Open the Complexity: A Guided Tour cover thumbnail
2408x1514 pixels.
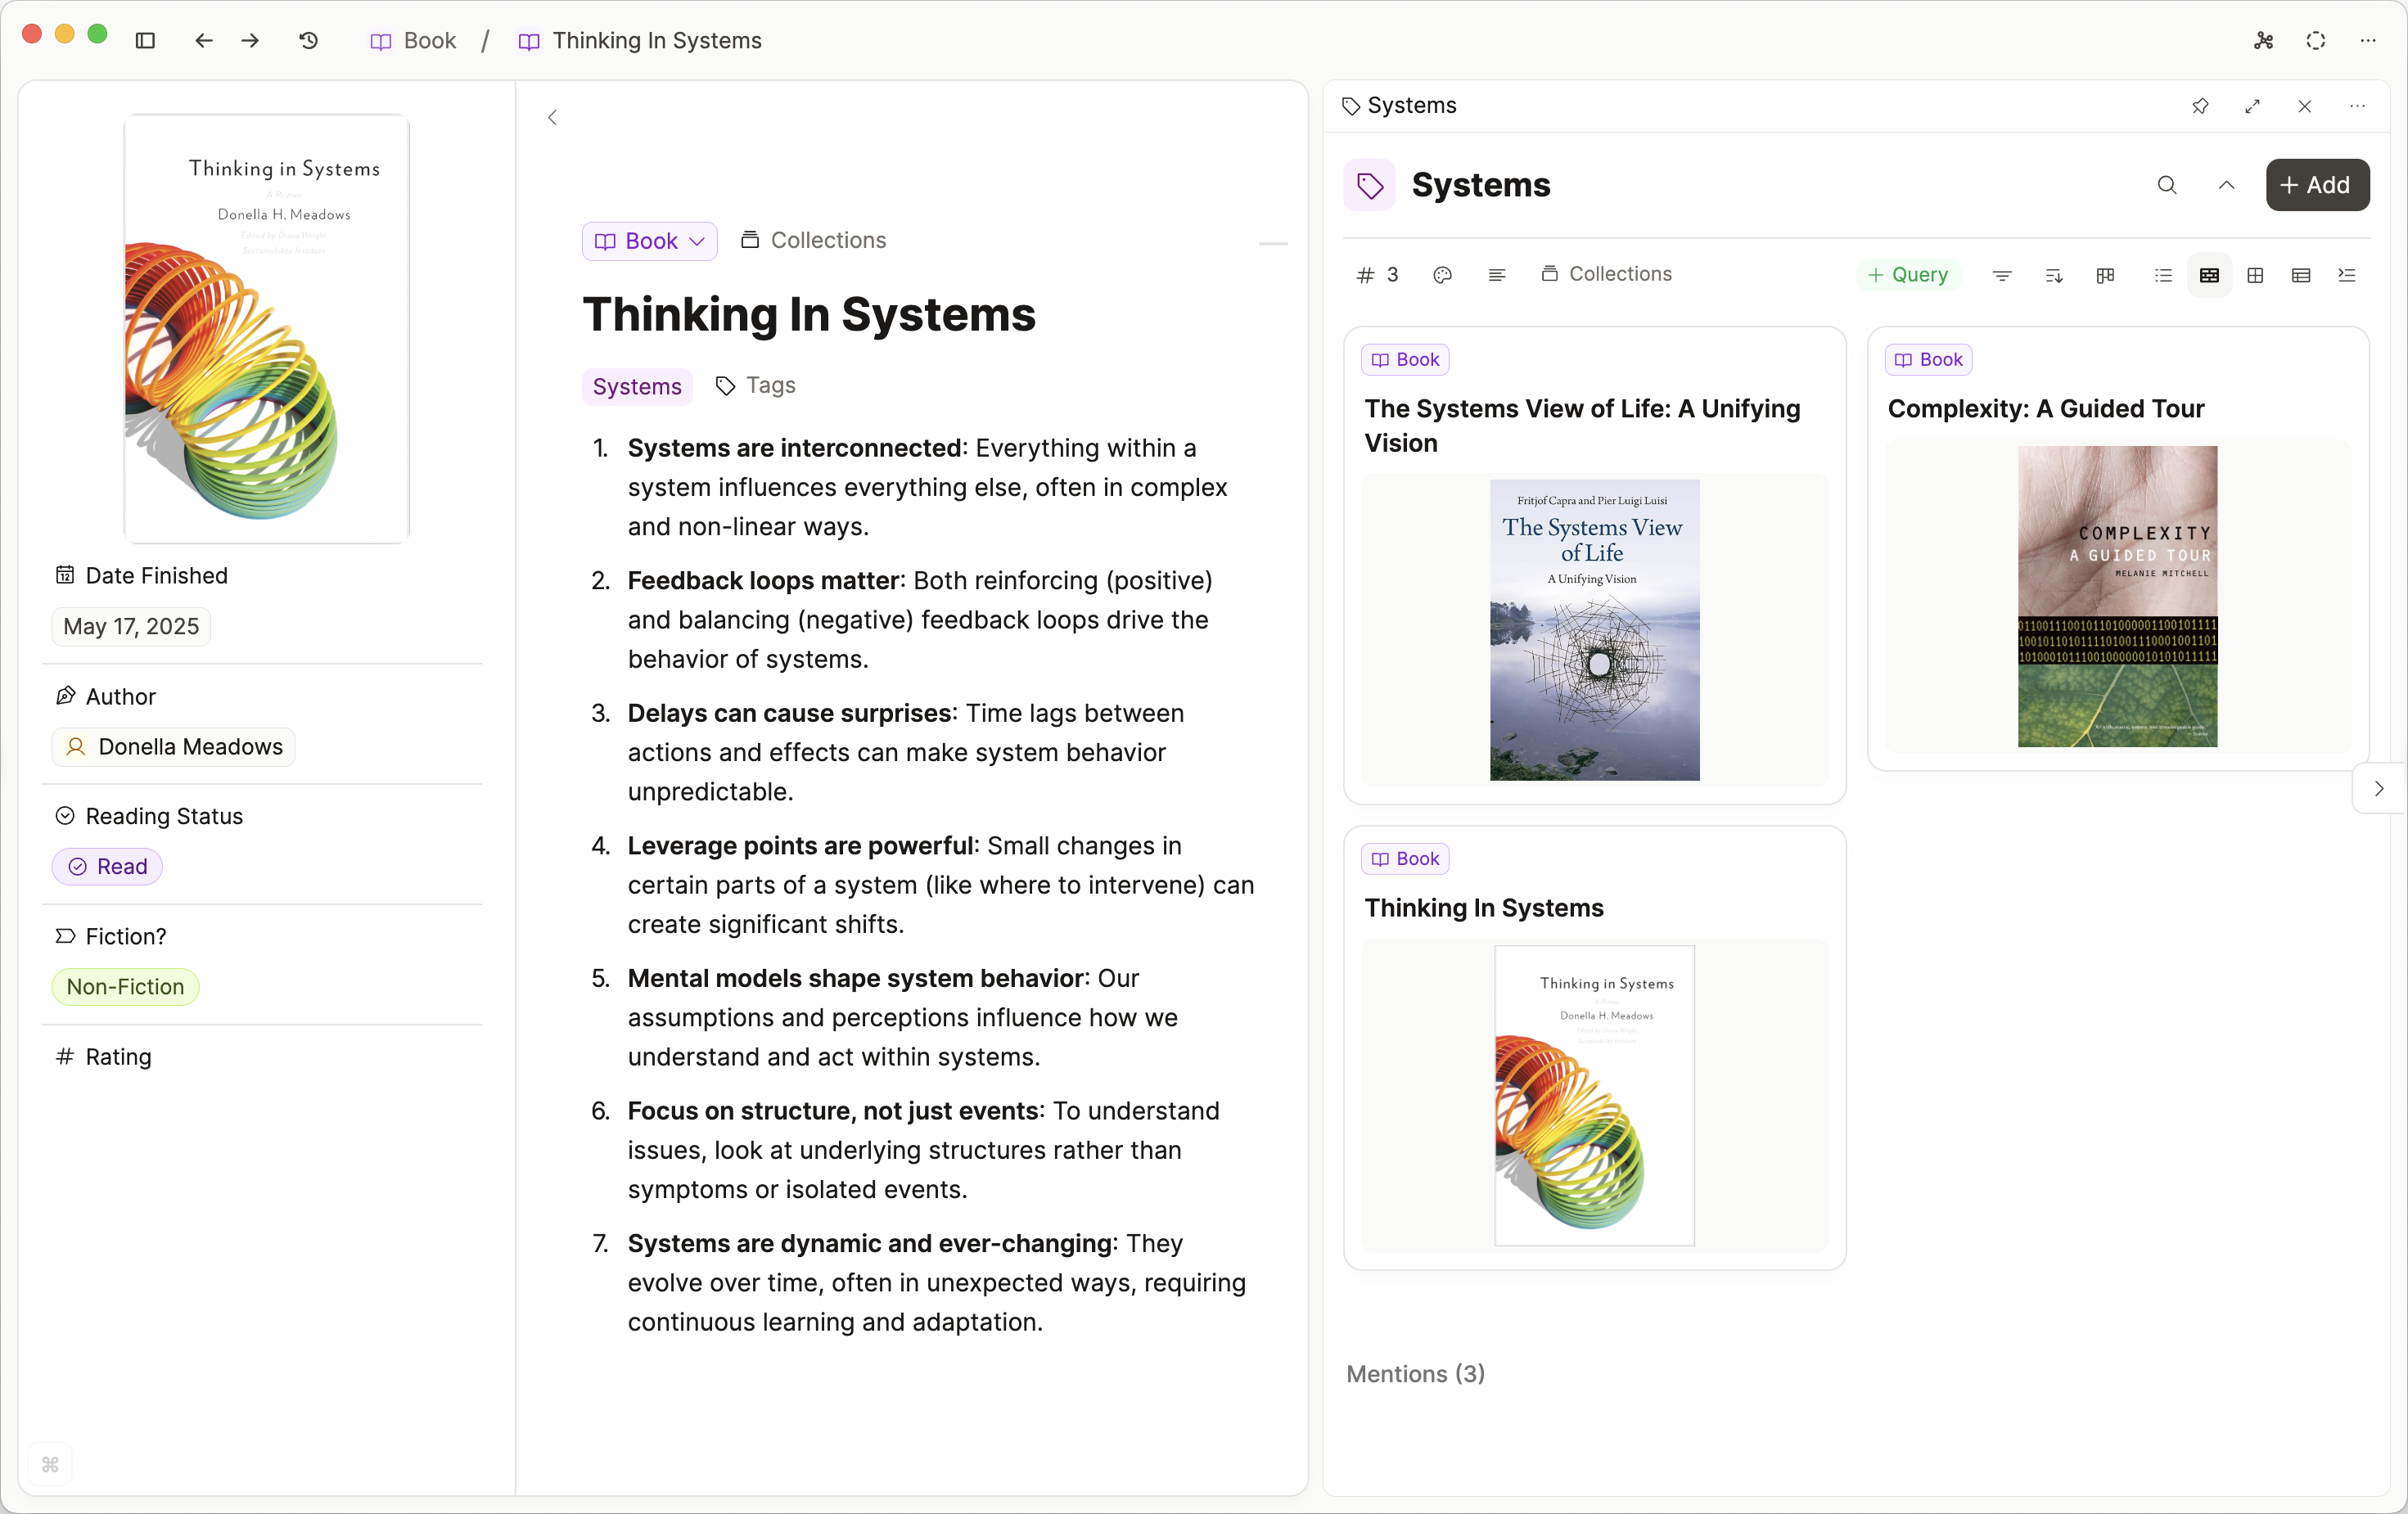click(2116, 596)
